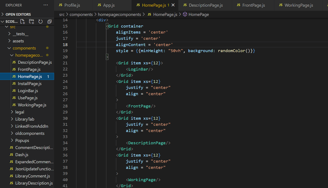Click the HomePage symbol icon in breadcrumb
This screenshot has height=188, width=328.
tap(185, 14)
